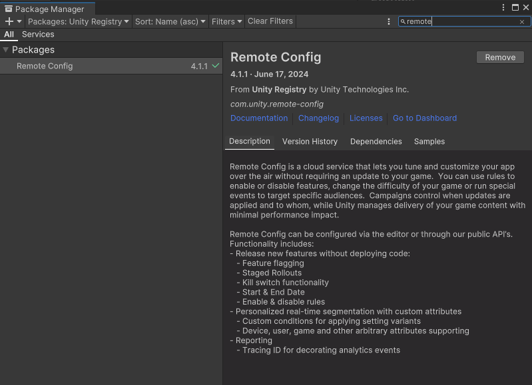
Task: Open the Changelog link
Action: [318, 118]
